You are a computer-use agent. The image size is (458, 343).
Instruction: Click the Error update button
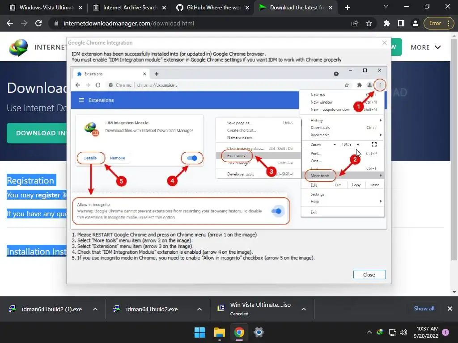[x=435, y=23]
